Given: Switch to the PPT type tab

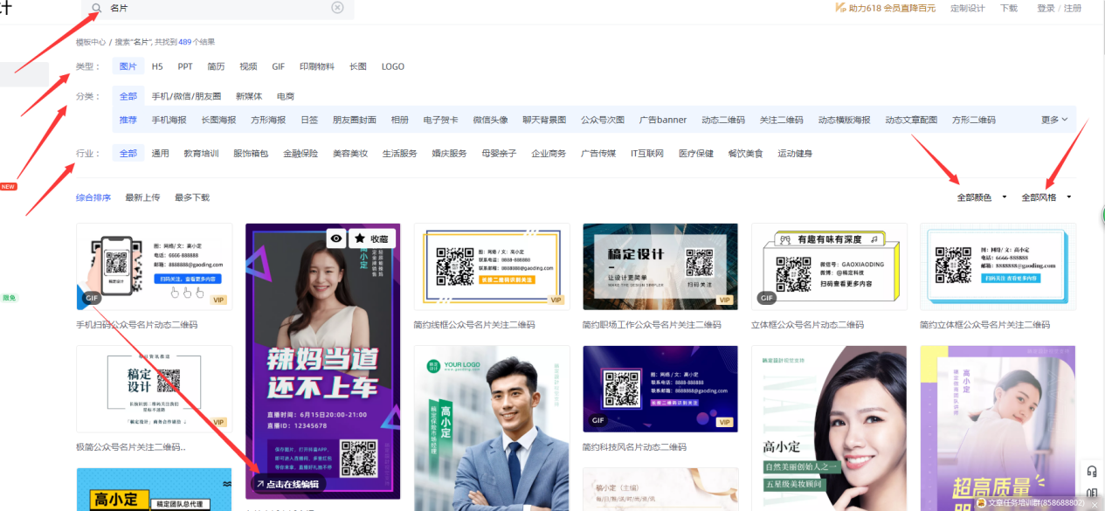Looking at the screenshot, I should point(185,66).
